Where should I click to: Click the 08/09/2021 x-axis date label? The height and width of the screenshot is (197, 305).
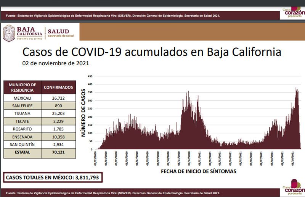tap(282, 158)
